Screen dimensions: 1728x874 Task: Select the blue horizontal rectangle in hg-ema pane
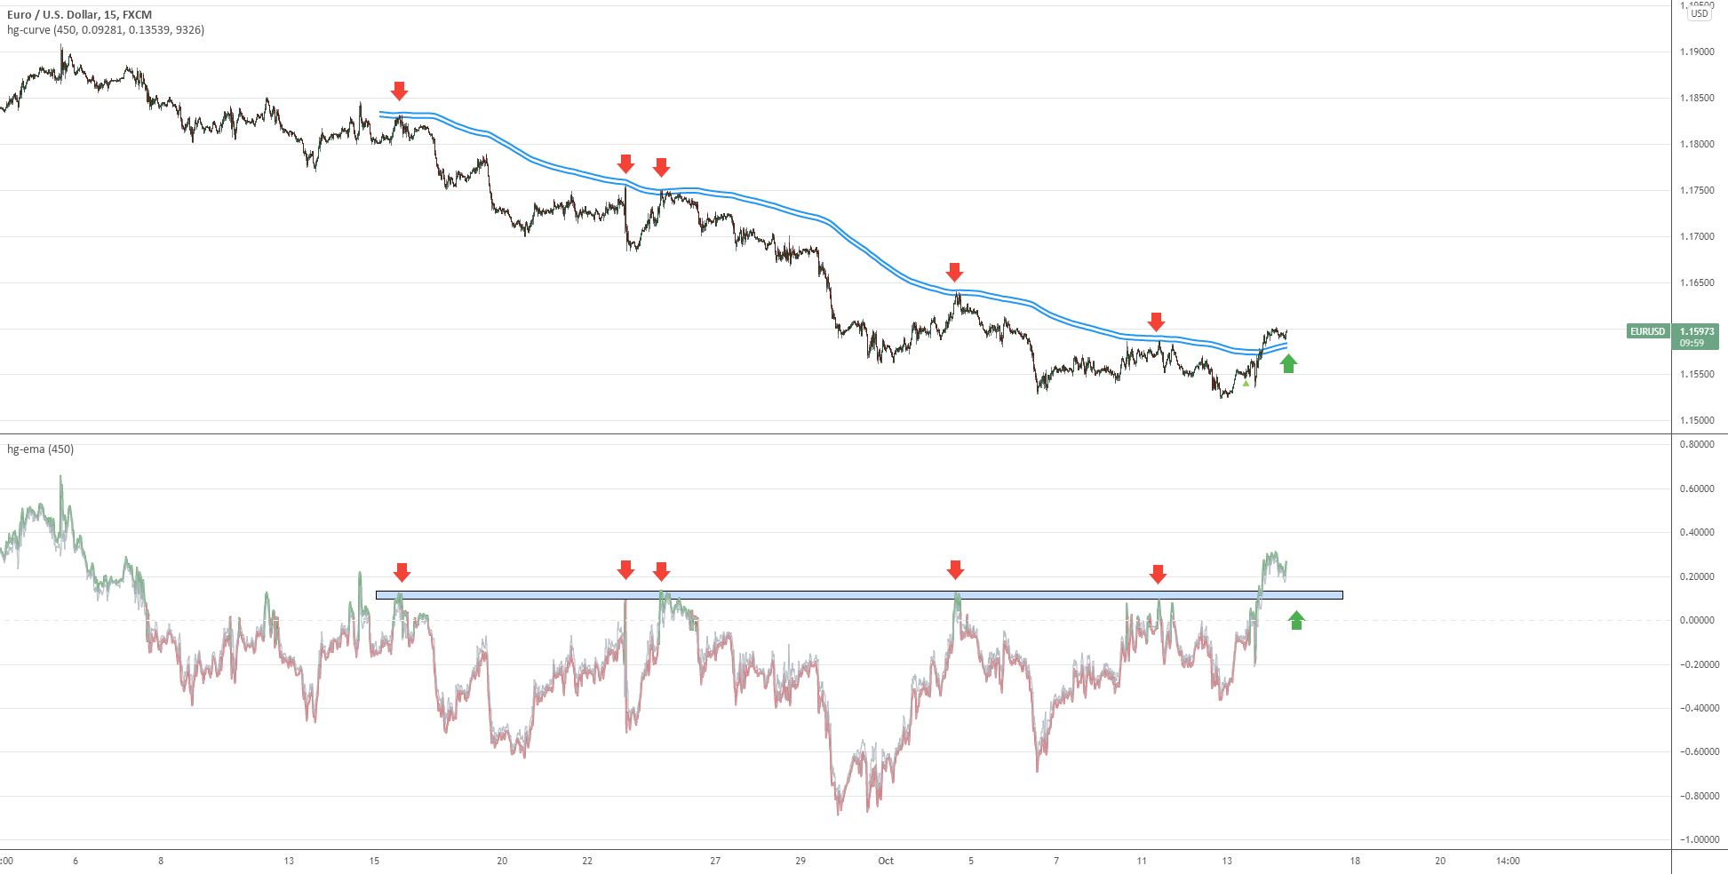(859, 595)
